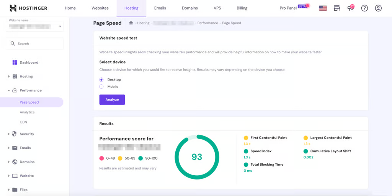Expand the Emails sidebar section
The height and width of the screenshot is (196, 392).
tap(25, 148)
